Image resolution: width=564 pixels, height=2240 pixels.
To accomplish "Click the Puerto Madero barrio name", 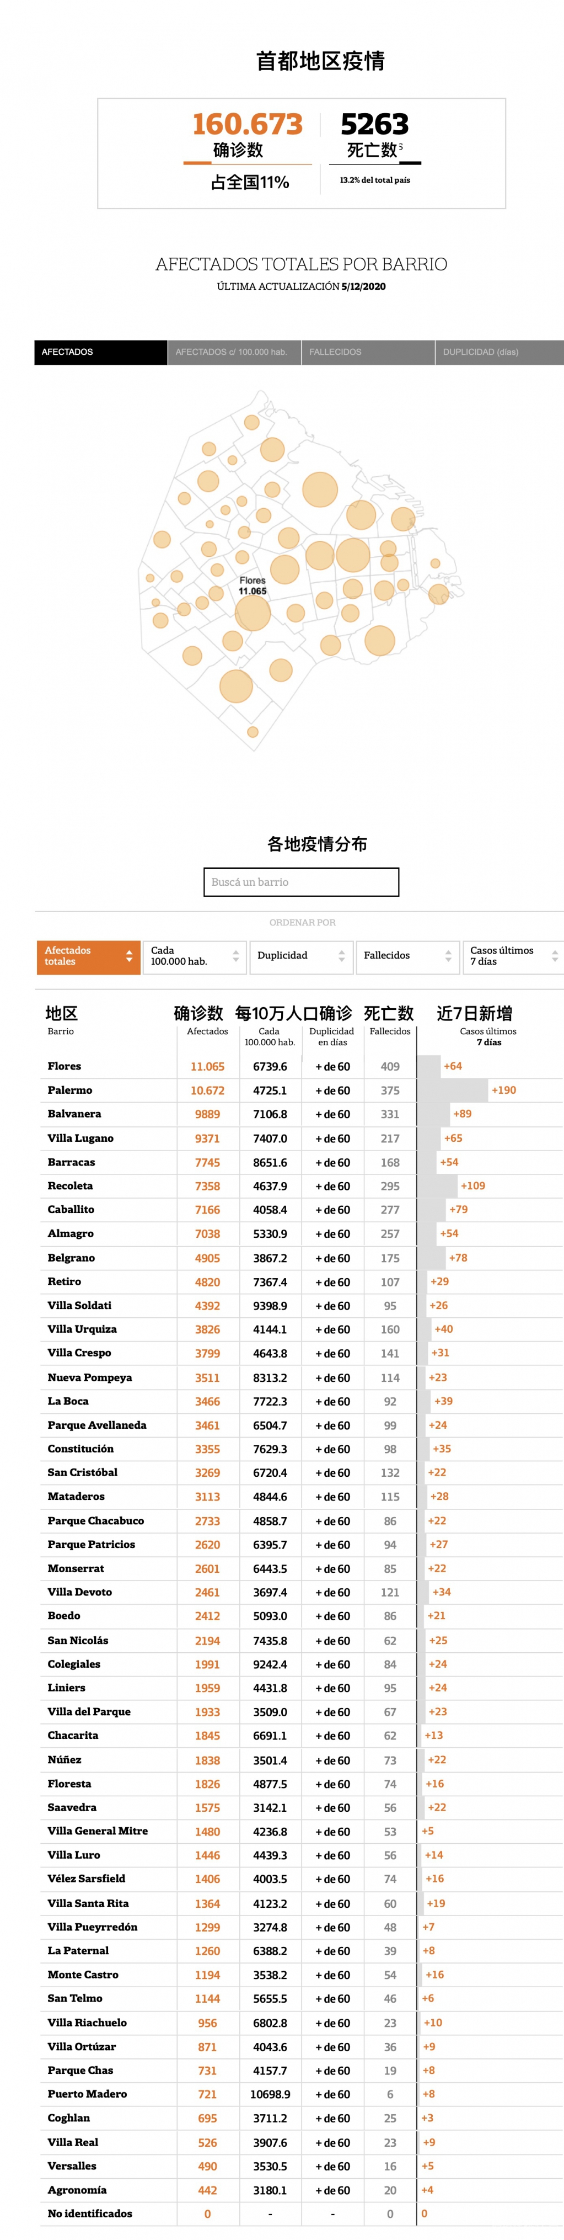I will pos(87,2094).
